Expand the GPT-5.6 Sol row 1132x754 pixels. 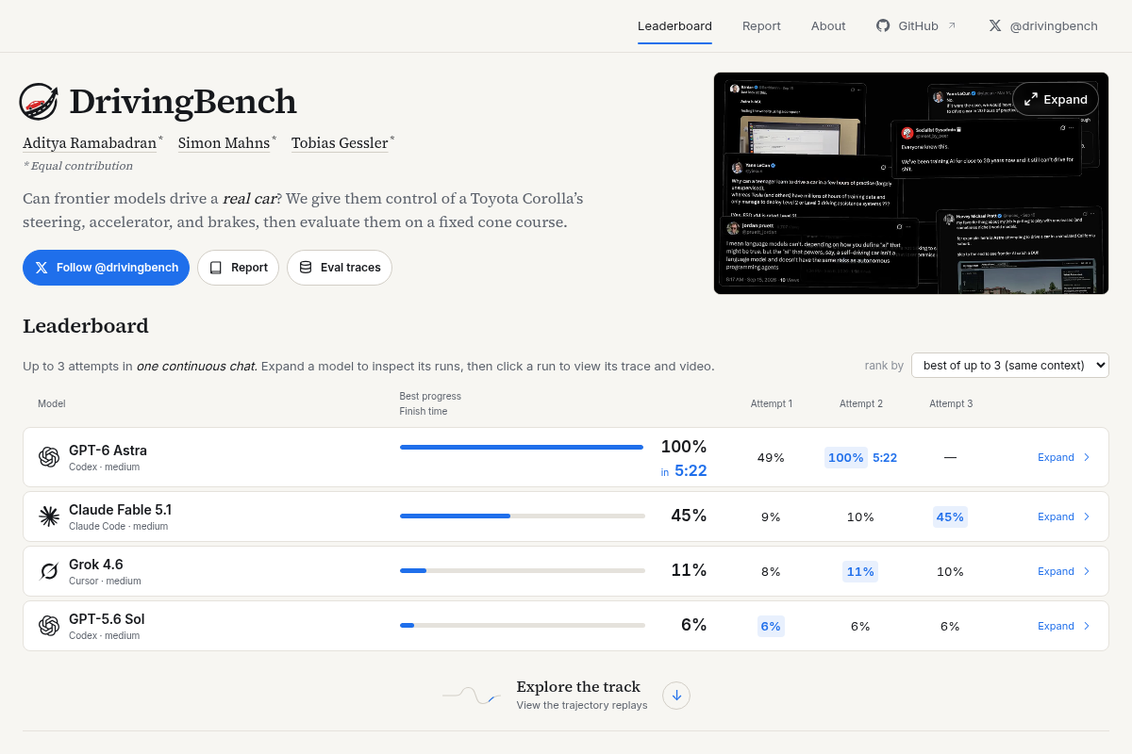(1064, 626)
